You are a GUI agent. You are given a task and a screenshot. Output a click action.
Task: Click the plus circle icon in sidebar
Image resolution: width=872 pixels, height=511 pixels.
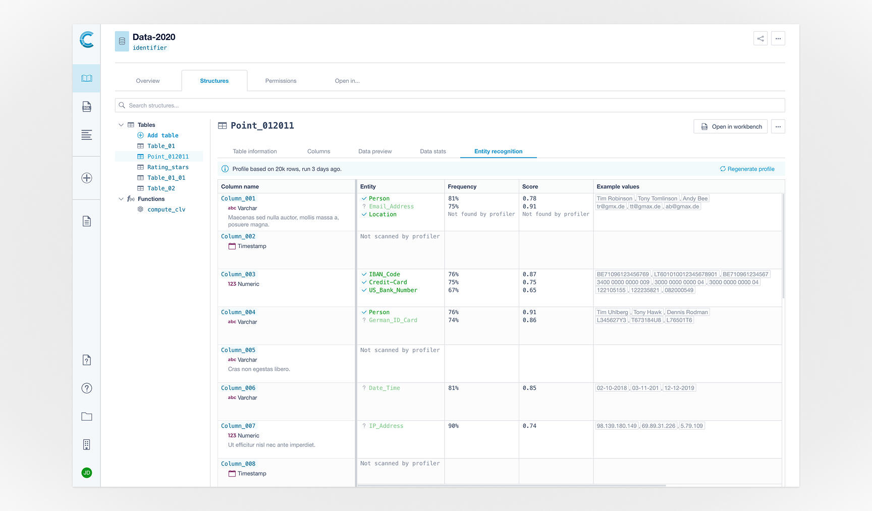(x=87, y=178)
